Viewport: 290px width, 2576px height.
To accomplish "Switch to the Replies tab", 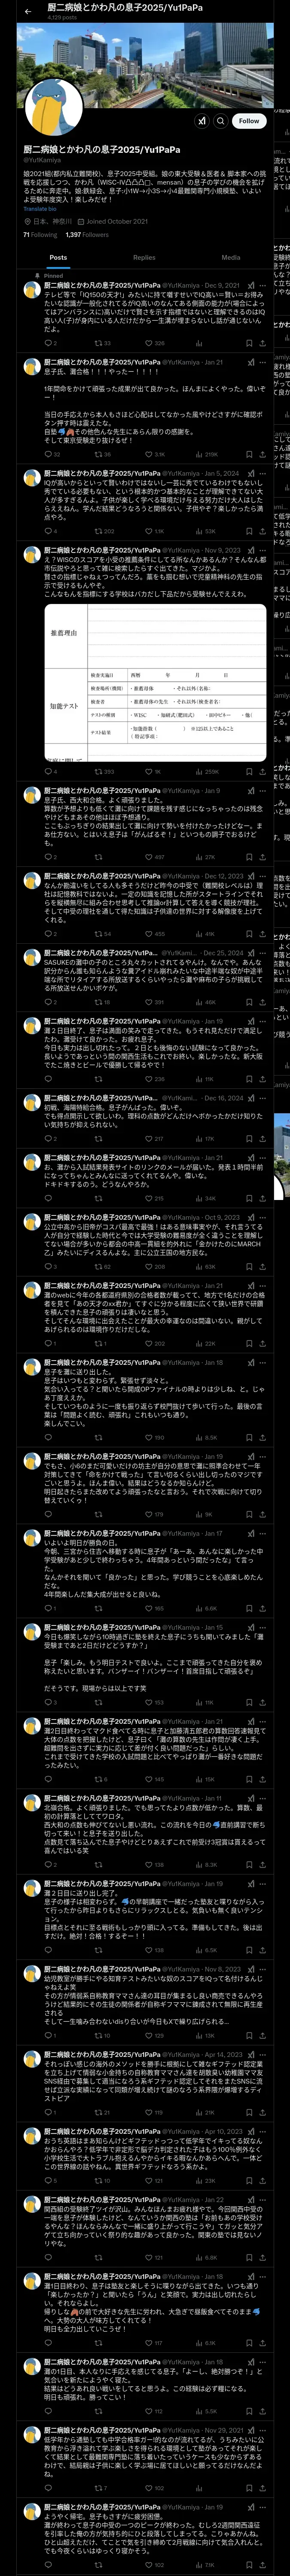I will coord(144,257).
